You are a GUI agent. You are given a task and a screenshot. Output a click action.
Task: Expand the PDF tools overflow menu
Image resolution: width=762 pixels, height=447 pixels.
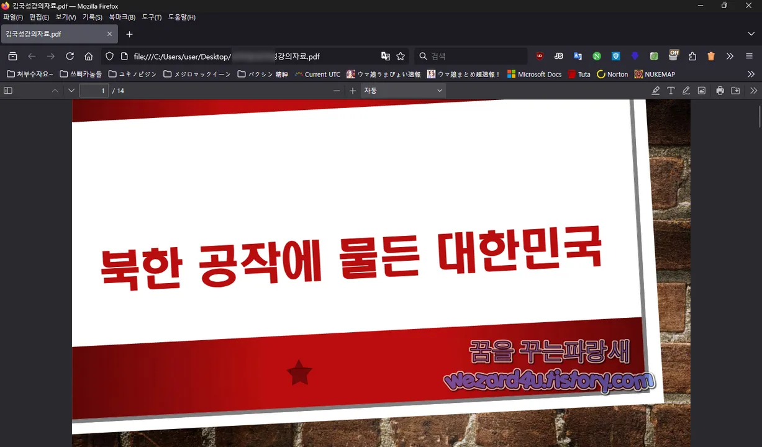[753, 90]
